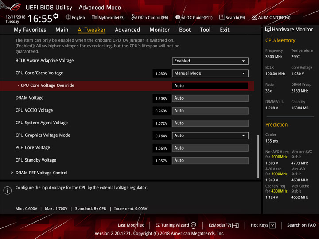Screen dimensions: 319x239
Task: Click the DRAM Voltage Auto field
Action: pyautogui.click(x=210, y=98)
